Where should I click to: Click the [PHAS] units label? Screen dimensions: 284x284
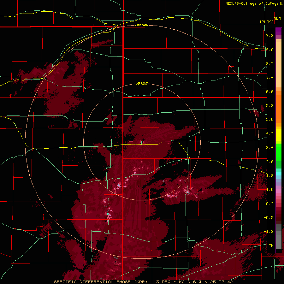coord(267,22)
